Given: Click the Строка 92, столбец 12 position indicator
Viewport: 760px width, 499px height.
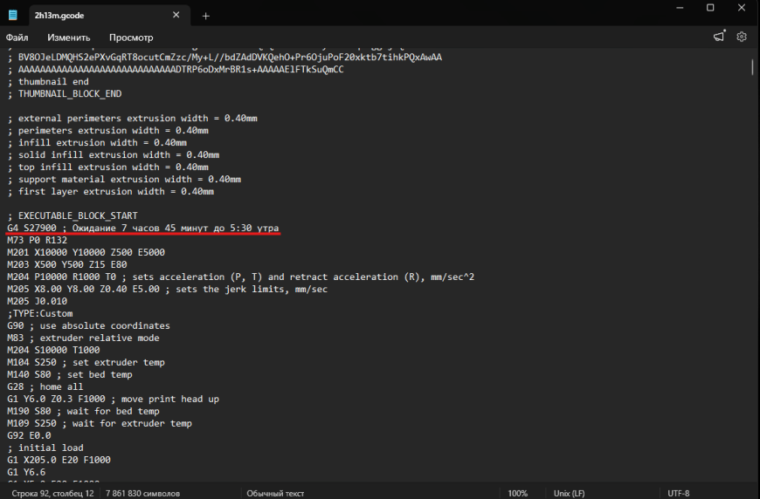Looking at the screenshot, I should [52, 493].
